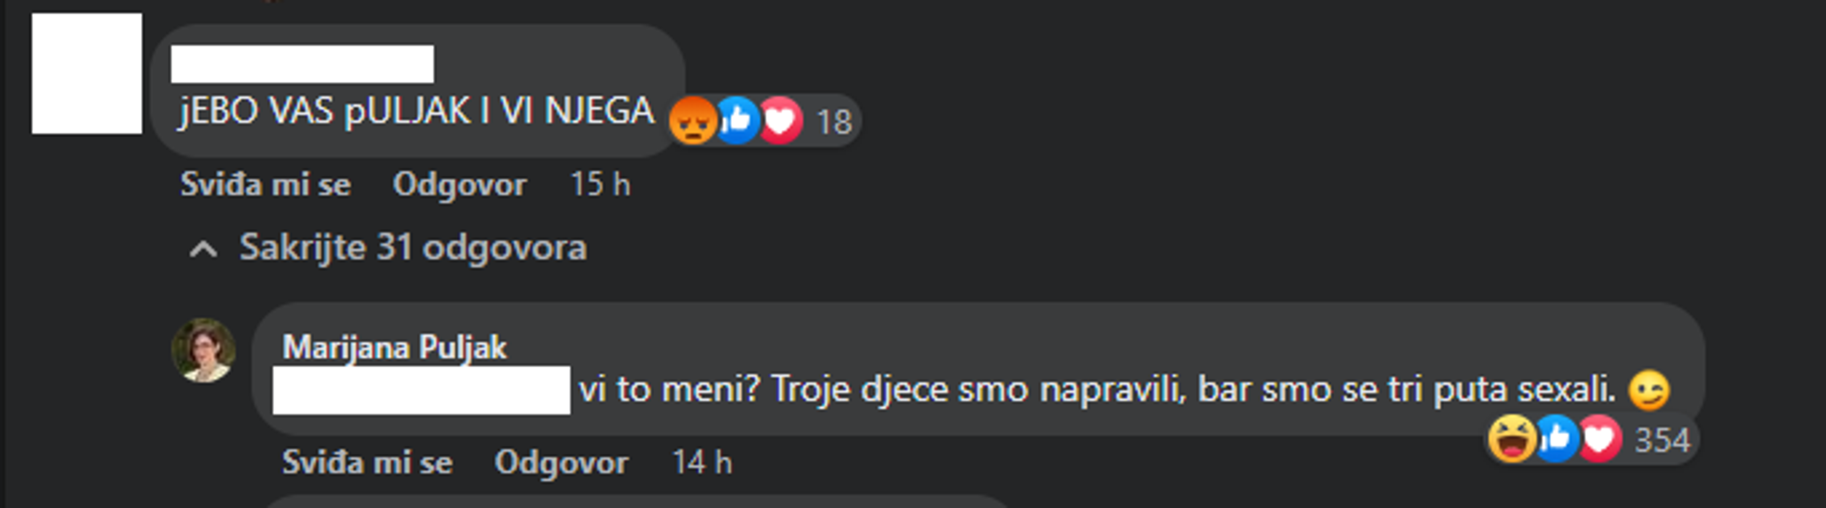Click the heart reaction icon beside count 18
The image size is (1826, 508).
[780, 121]
